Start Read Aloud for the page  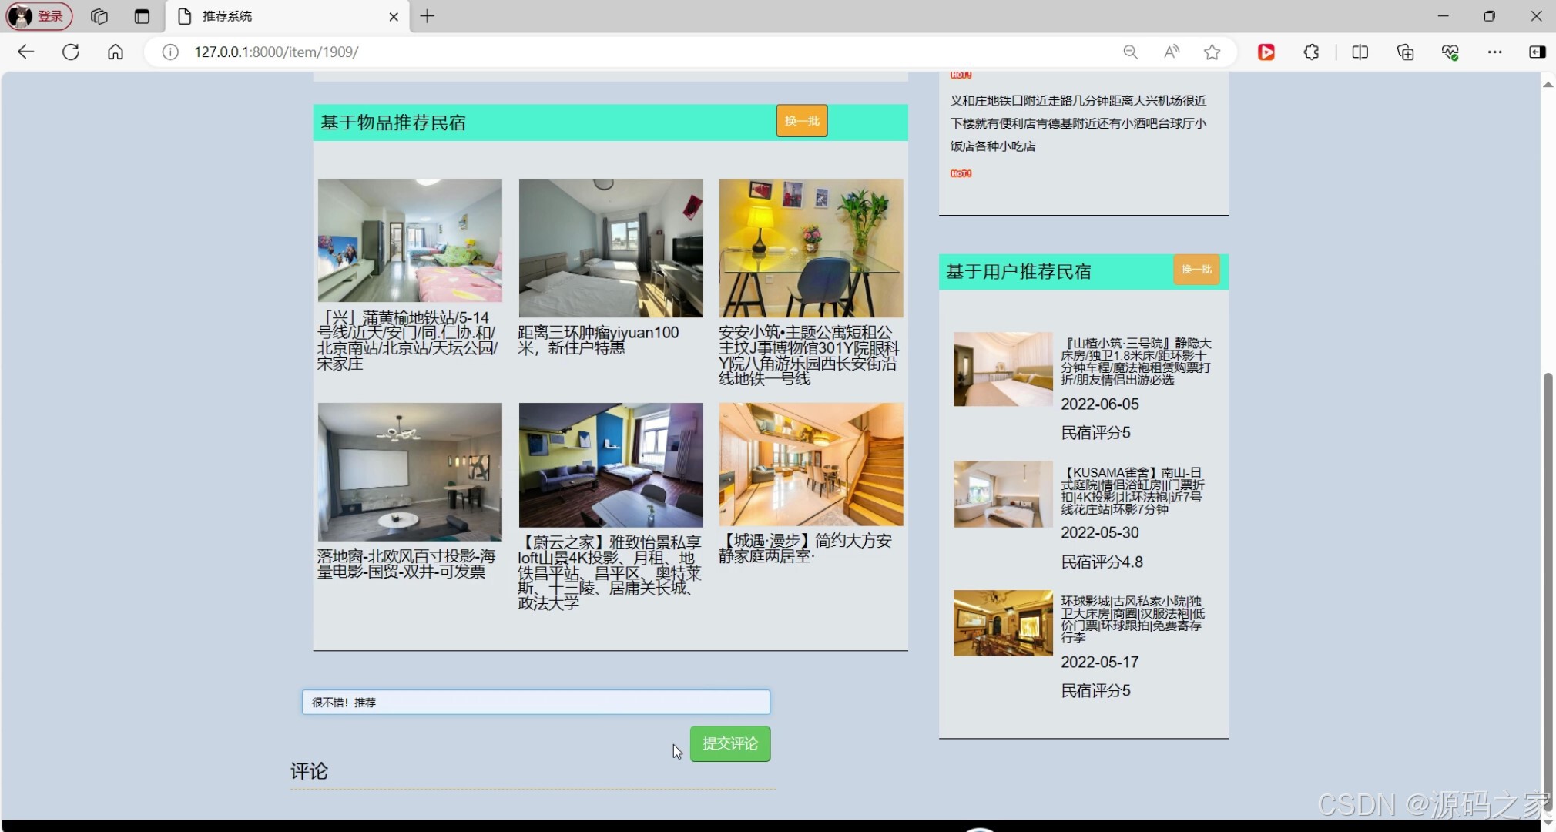tap(1172, 52)
